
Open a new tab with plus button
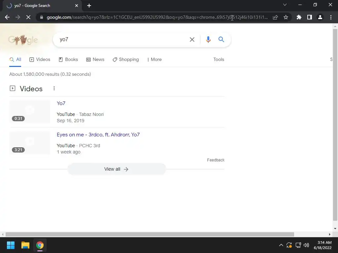(x=89, y=6)
